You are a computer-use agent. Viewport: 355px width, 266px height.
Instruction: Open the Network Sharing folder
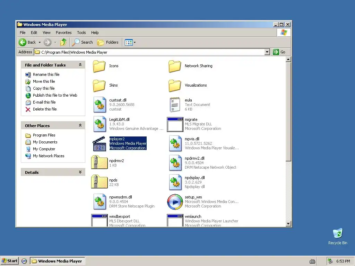pos(175,66)
